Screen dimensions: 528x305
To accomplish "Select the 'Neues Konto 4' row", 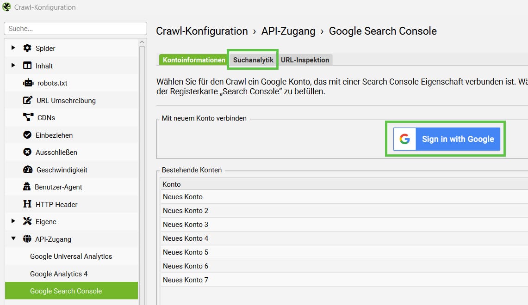I will pos(344,238).
